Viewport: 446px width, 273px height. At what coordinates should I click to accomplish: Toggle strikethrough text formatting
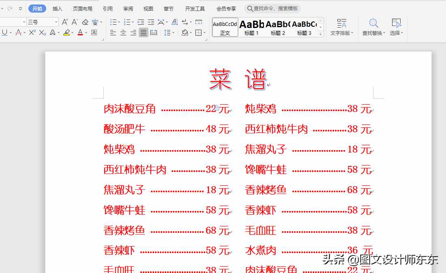19,32
